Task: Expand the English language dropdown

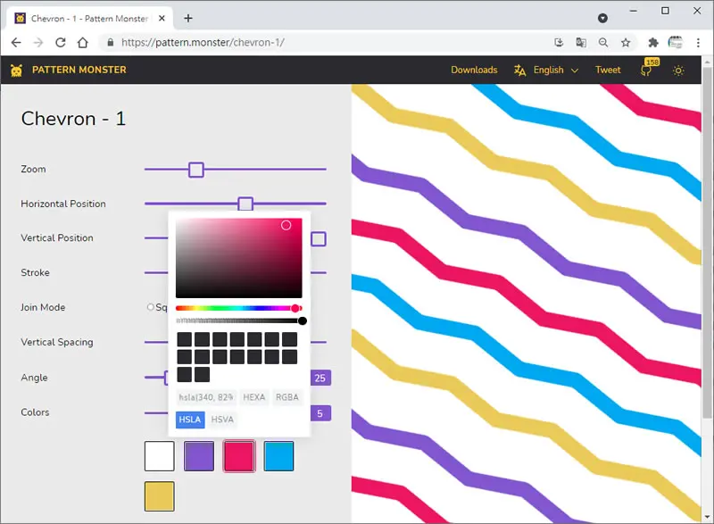Action: point(546,71)
